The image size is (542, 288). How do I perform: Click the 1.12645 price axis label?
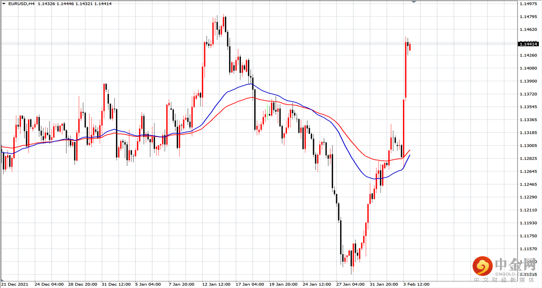[529, 171]
